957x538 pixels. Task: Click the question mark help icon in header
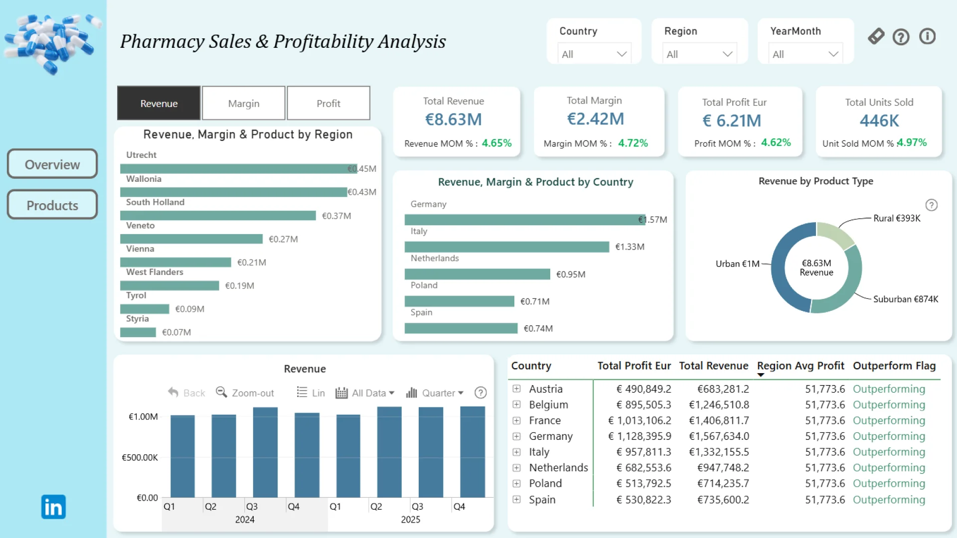pyautogui.click(x=901, y=37)
